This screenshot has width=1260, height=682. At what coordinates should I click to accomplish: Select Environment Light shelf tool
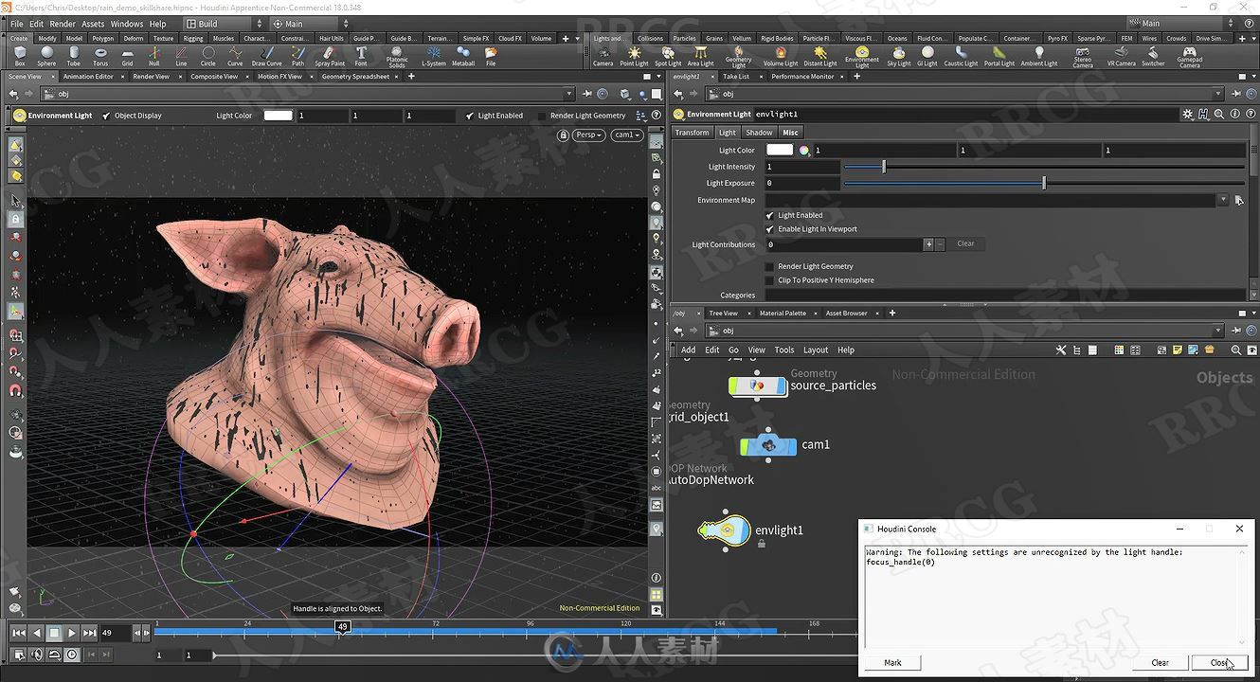[862, 57]
